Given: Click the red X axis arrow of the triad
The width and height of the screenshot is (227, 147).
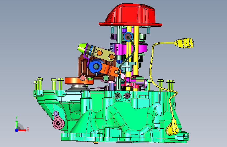Looking at the screenshot, I should [x=23, y=130].
